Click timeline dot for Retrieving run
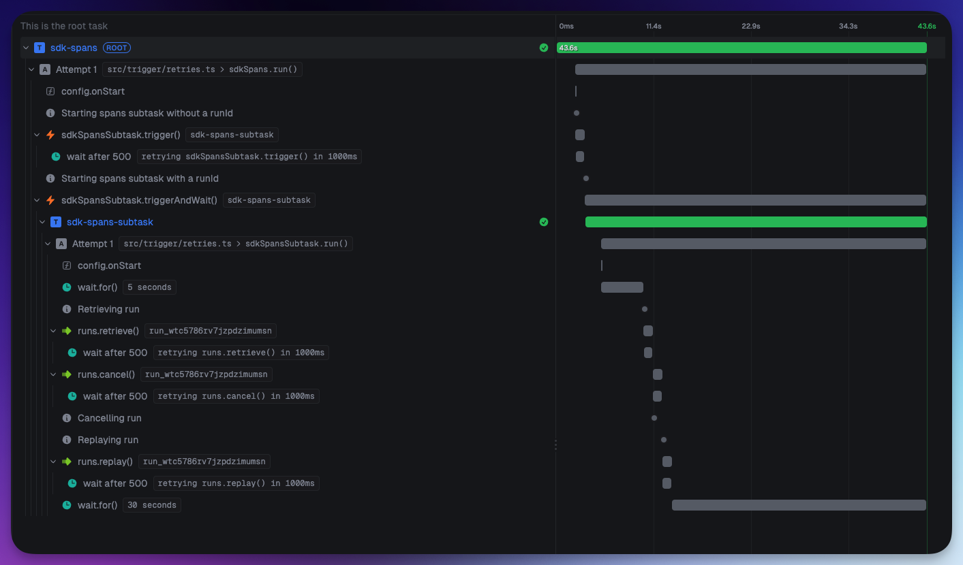Image resolution: width=963 pixels, height=565 pixels. [645, 309]
